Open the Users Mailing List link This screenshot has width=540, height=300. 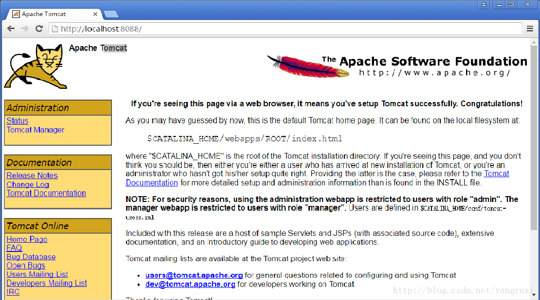pos(37,274)
